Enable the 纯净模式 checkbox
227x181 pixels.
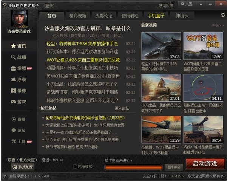click(75, 167)
